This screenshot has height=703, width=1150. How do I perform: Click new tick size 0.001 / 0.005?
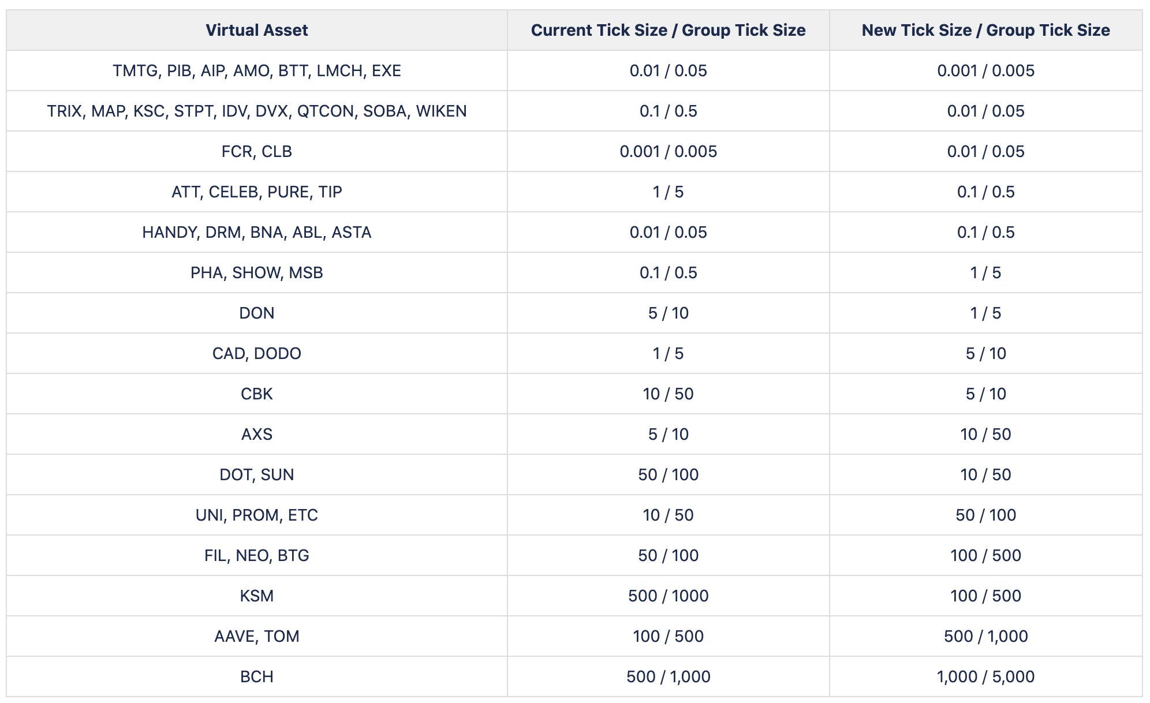985,70
